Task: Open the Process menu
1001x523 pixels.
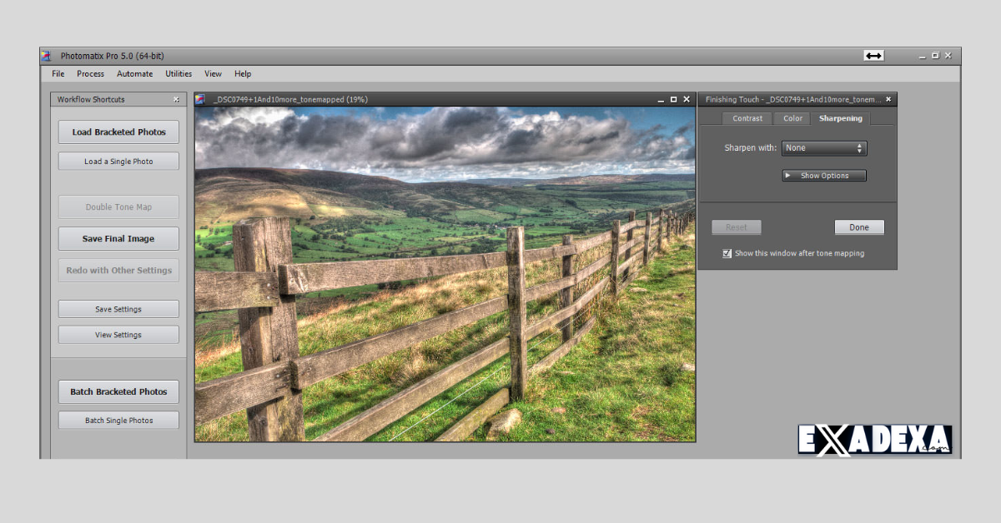Action: point(90,73)
